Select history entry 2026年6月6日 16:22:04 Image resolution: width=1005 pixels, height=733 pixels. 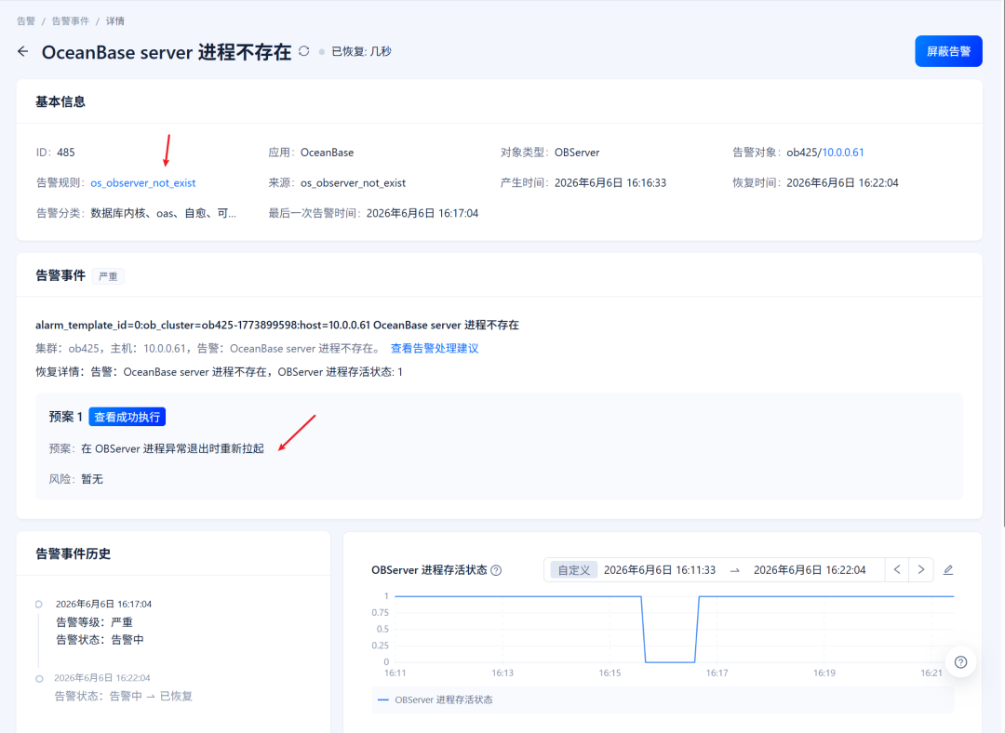coord(102,678)
